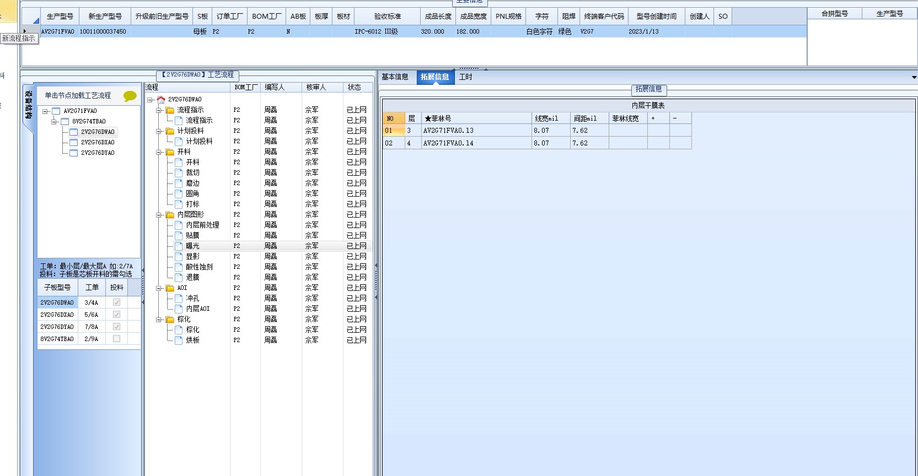Click the board icon beside 2V2G76DYA0
The image size is (918, 476).
[x=73, y=153]
